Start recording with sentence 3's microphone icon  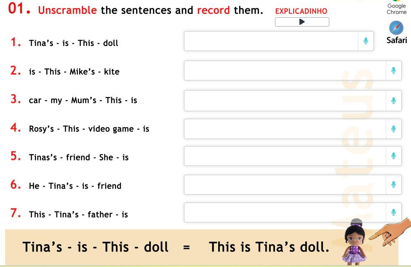[394, 100]
